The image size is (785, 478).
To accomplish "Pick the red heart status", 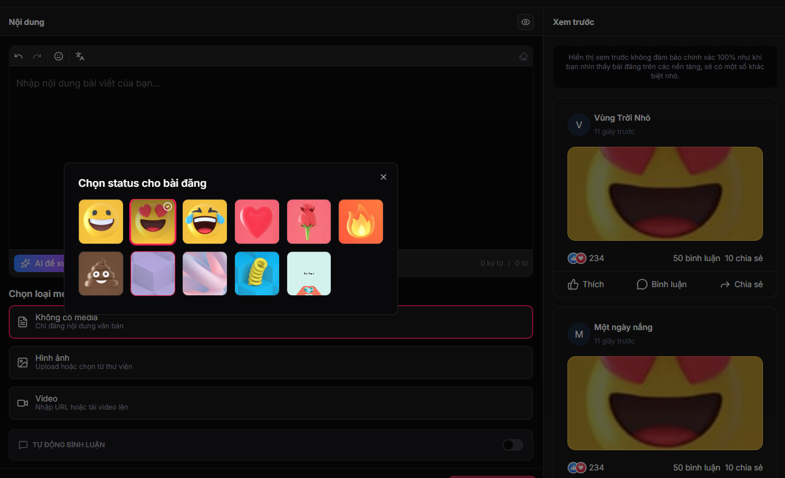I will [x=257, y=222].
